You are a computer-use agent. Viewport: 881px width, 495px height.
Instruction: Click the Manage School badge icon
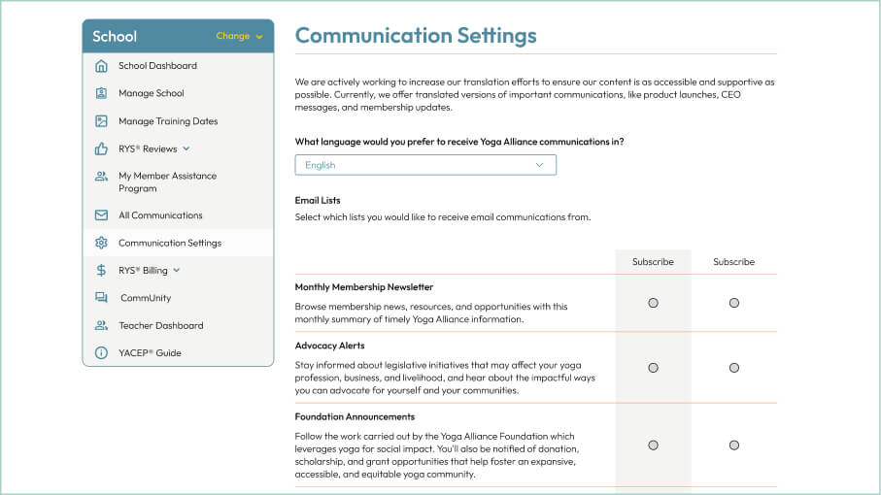coord(101,93)
